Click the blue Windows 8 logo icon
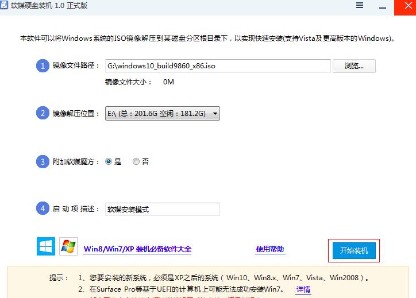The width and height of the screenshot is (416, 298). (46, 246)
